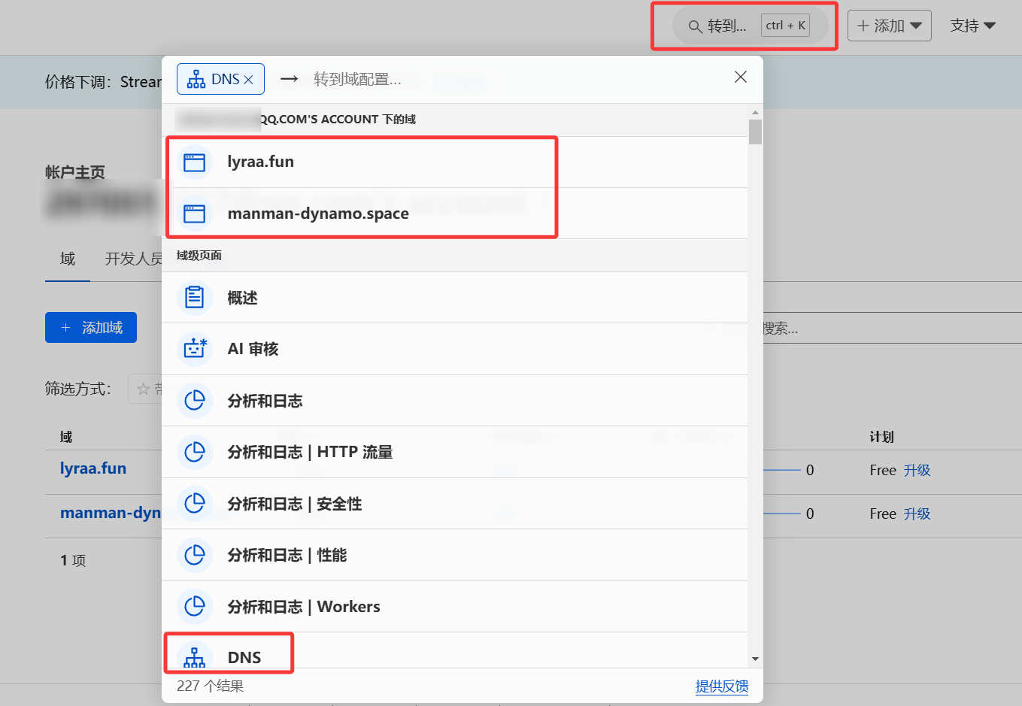
Task: Select lyraa.fun in the search results
Action: click(455, 162)
